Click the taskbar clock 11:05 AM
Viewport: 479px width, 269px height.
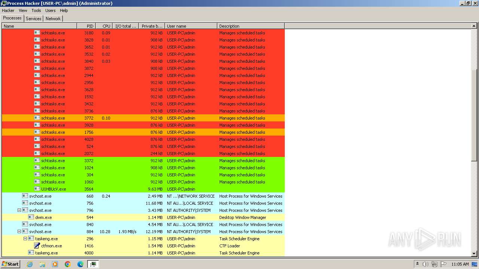click(460, 264)
